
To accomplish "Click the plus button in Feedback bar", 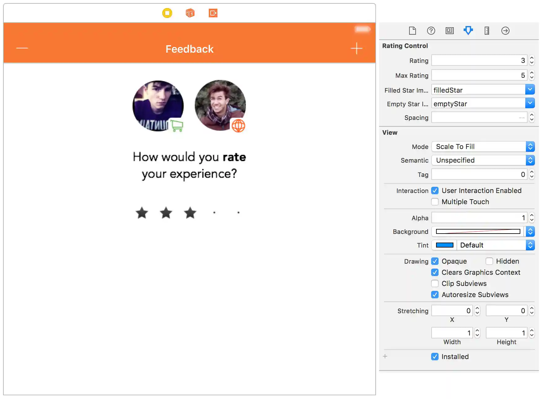I will pyautogui.click(x=356, y=49).
